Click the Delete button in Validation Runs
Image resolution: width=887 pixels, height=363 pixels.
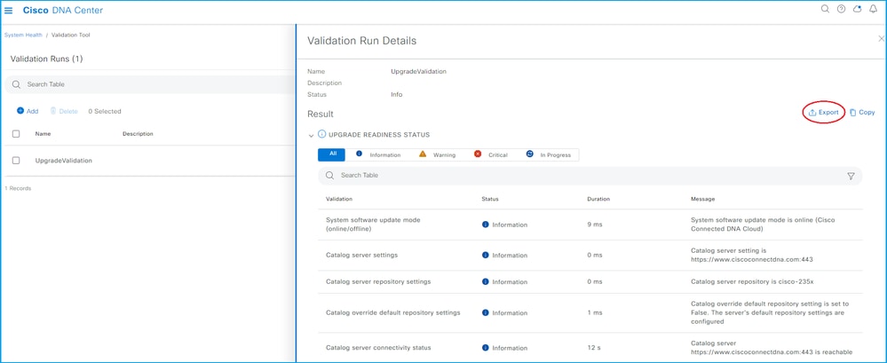[64, 112]
